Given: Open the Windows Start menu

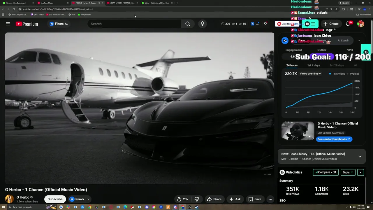Looking at the screenshot, I should tap(3, 207).
